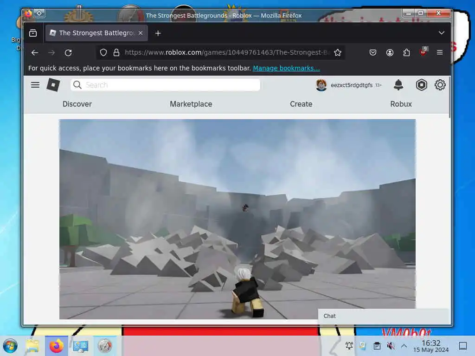Open Roblox hamburger navigation menu
This screenshot has height=356, width=475.
pyautogui.click(x=35, y=85)
